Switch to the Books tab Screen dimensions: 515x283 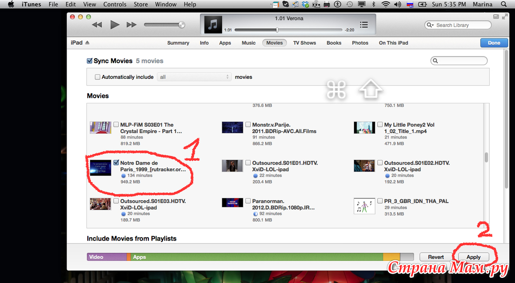tap(334, 43)
